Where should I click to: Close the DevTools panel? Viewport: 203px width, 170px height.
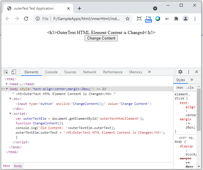tap(197, 72)
